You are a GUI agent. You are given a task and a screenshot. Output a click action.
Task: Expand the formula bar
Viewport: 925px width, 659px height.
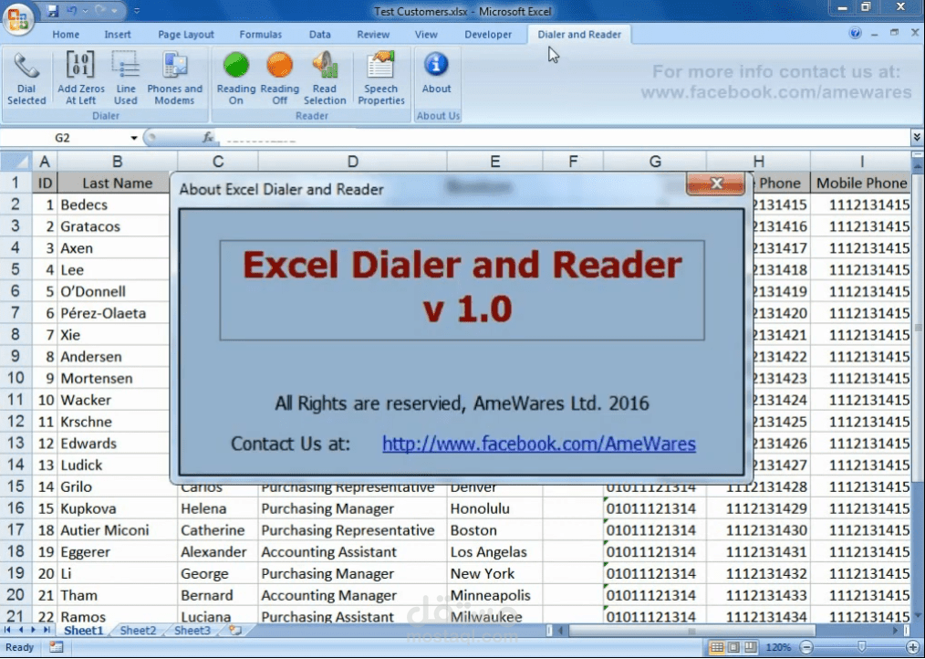tap(917, 137)
